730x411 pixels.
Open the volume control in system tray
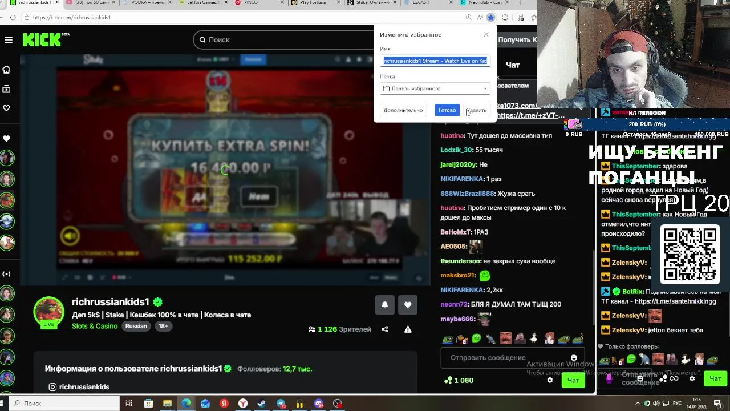click(657, 404)
